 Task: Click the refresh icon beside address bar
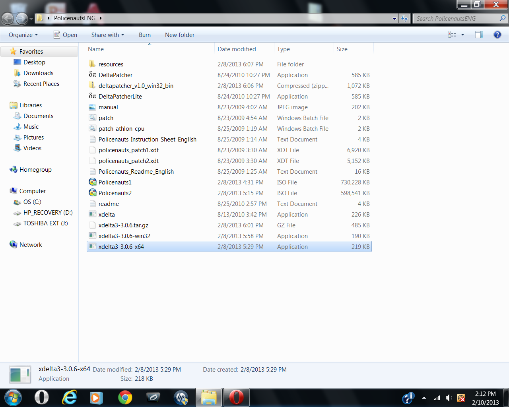[404, 18]
